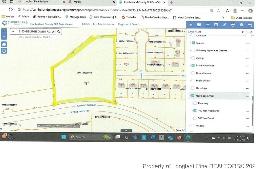Screen dimensions: 256x169
Task: Uncheck the Streets layer checkbox
Action: pos(193,43)
